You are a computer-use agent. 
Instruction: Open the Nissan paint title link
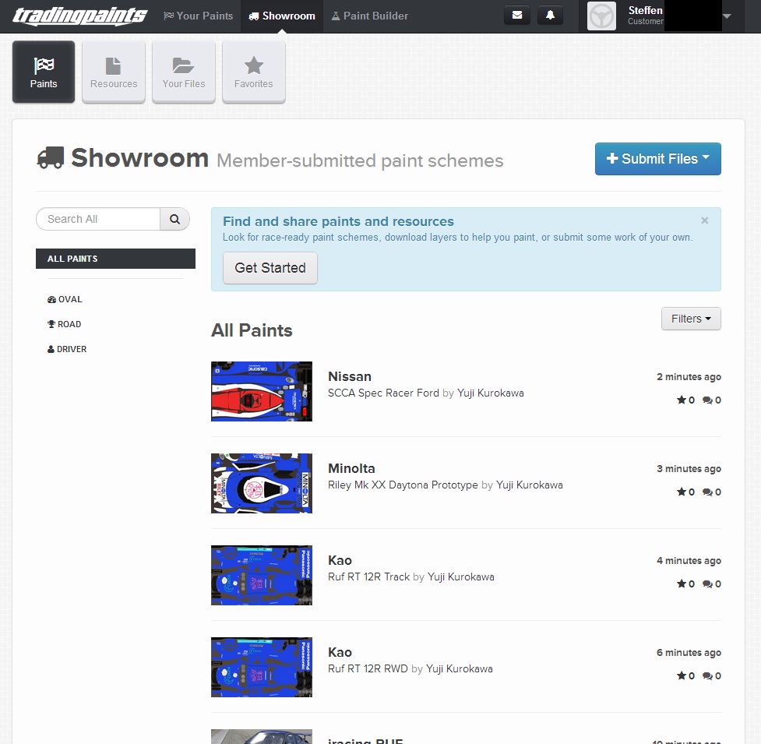click(x=350, y=376)
